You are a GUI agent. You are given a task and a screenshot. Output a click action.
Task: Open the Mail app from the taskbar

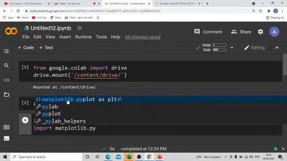118,157
